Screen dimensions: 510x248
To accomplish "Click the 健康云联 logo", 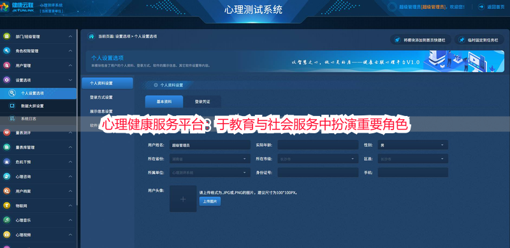I will click(x=18, y=7).
